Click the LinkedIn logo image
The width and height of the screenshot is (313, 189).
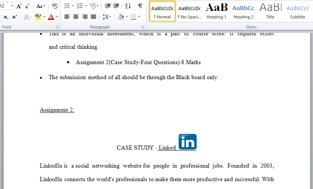point(187,142)
